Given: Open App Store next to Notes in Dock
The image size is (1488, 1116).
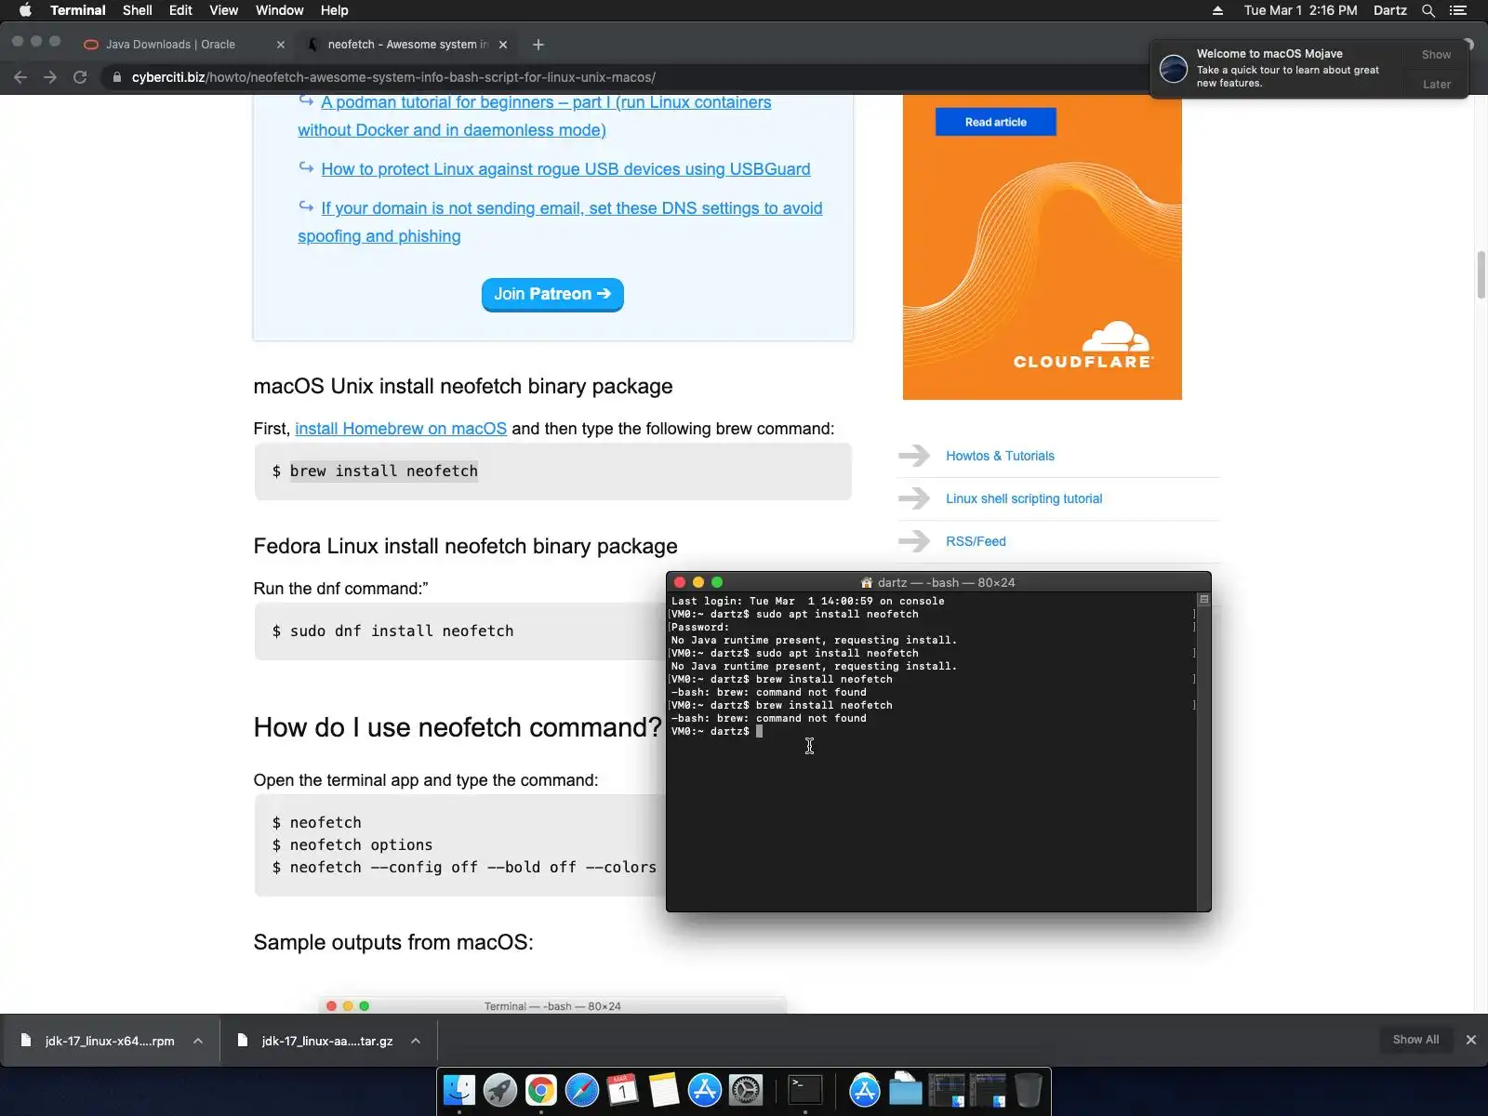Looking at the screenshot, I should (705, 1090).
